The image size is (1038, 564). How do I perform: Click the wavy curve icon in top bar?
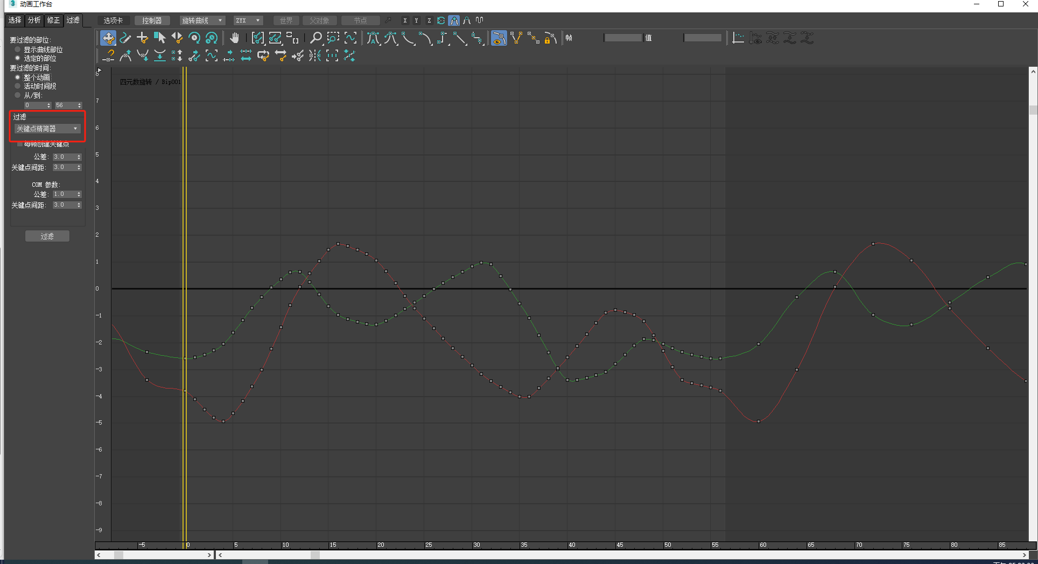[480, 20]
